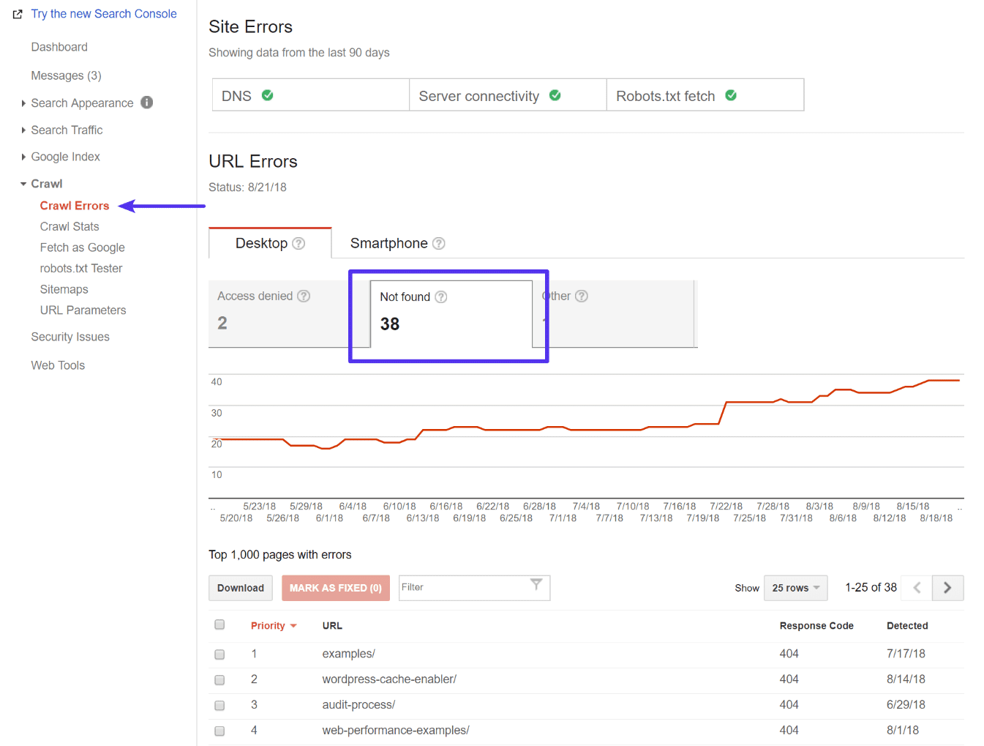Image resolution: width=984 pixels, height=746 pixels.
Task: Click the help icon next to the Desktop tab
Action: tap(298, 244)
